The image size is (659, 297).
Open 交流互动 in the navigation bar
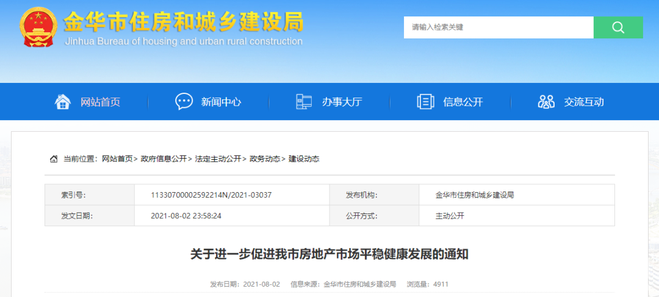coord(584,102)
